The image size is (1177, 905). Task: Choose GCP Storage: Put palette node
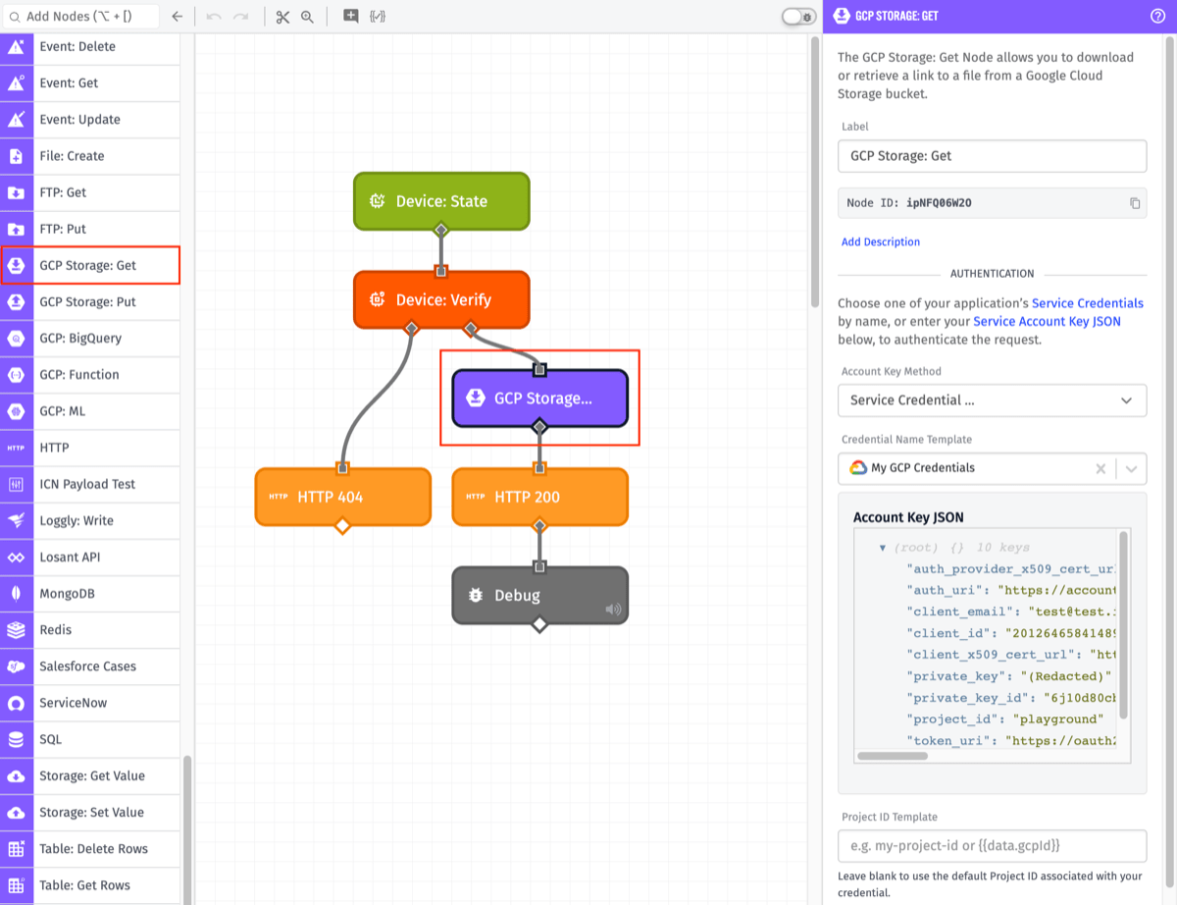(x=90, y=302)
